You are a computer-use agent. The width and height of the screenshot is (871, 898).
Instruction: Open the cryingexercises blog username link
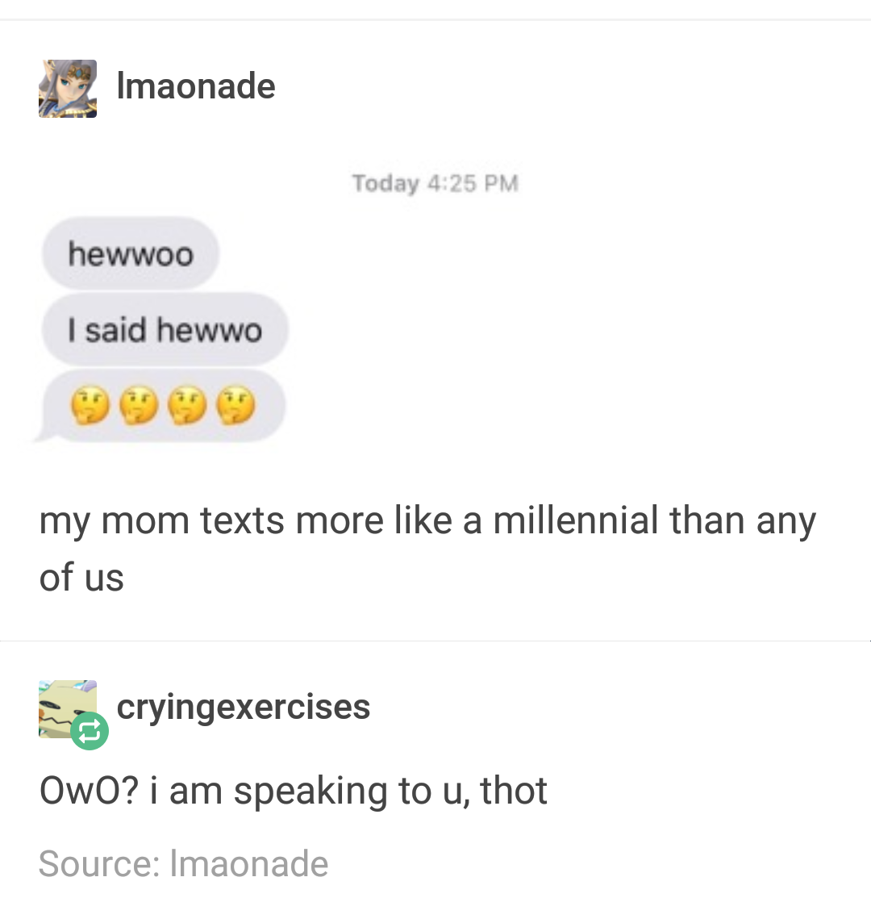point(244,707)
